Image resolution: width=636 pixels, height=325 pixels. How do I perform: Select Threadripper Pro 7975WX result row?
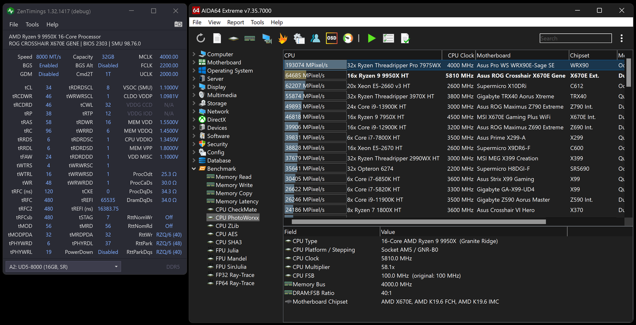tap(454, 65)
